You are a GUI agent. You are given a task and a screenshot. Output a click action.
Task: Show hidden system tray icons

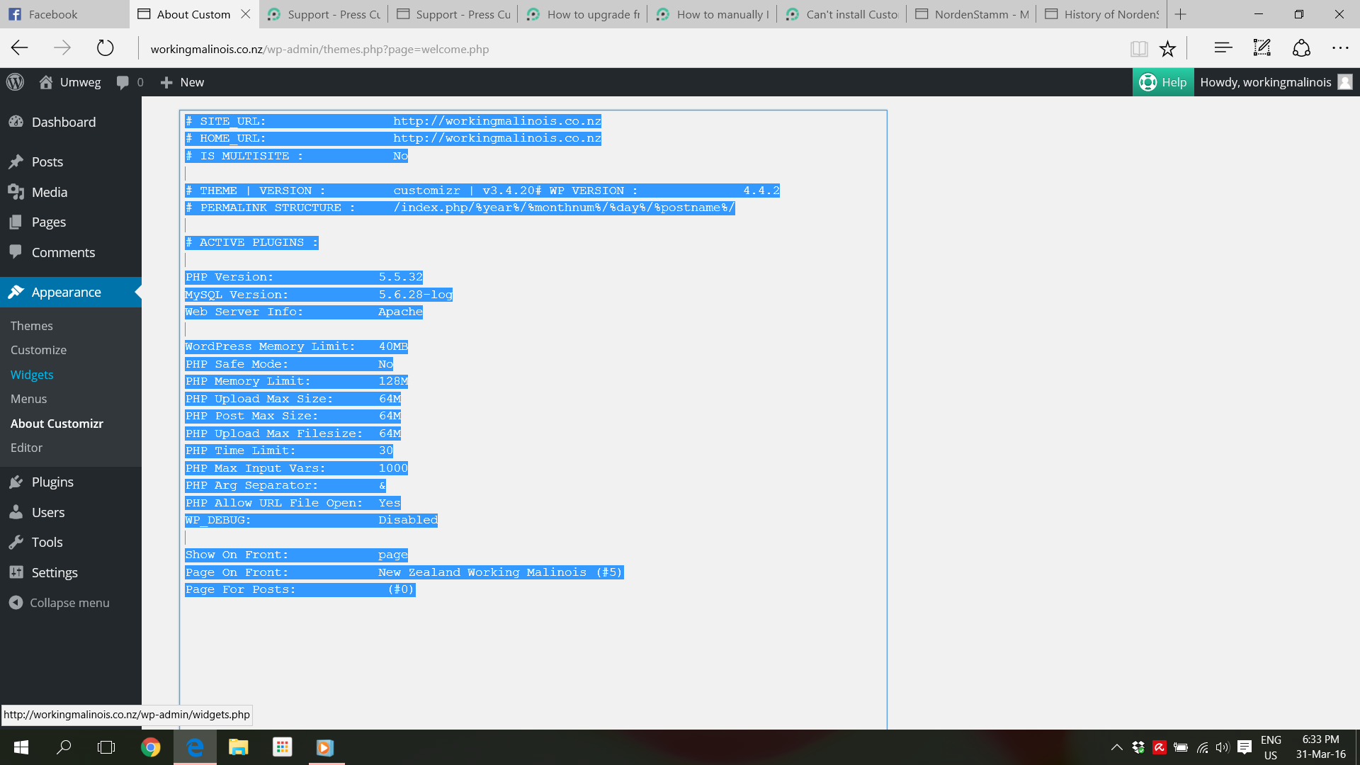pyautogui.click(x=1116, y=747)
